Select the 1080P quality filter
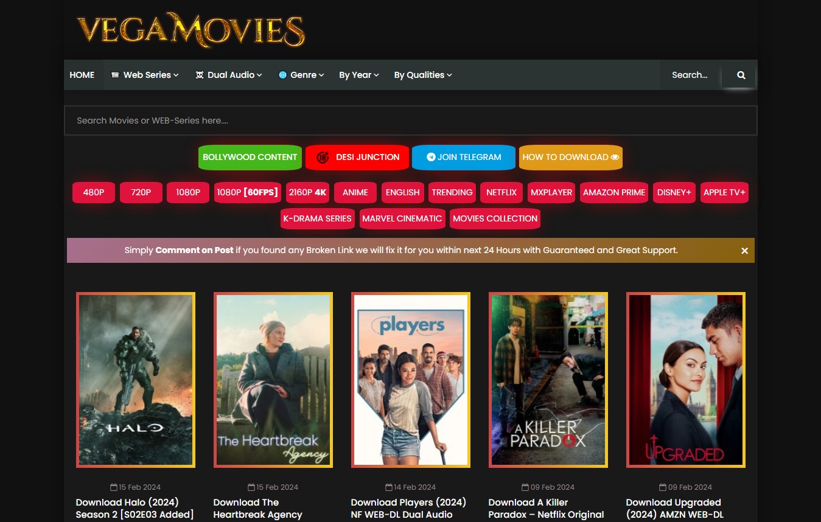821x522 pixels. pos(187,192)
